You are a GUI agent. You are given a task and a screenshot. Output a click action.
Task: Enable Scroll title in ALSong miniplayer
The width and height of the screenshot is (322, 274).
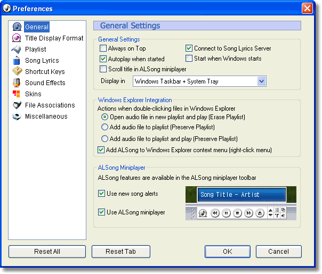click(x=103, y=69)
